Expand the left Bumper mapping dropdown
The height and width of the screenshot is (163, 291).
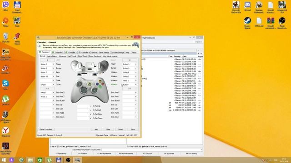tap(54, 68)
